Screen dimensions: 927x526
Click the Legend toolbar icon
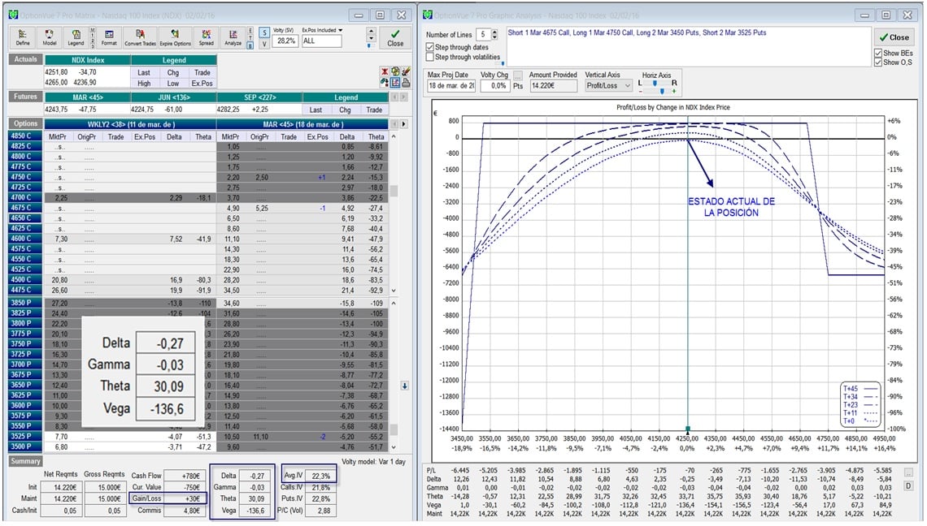[76, 37]
